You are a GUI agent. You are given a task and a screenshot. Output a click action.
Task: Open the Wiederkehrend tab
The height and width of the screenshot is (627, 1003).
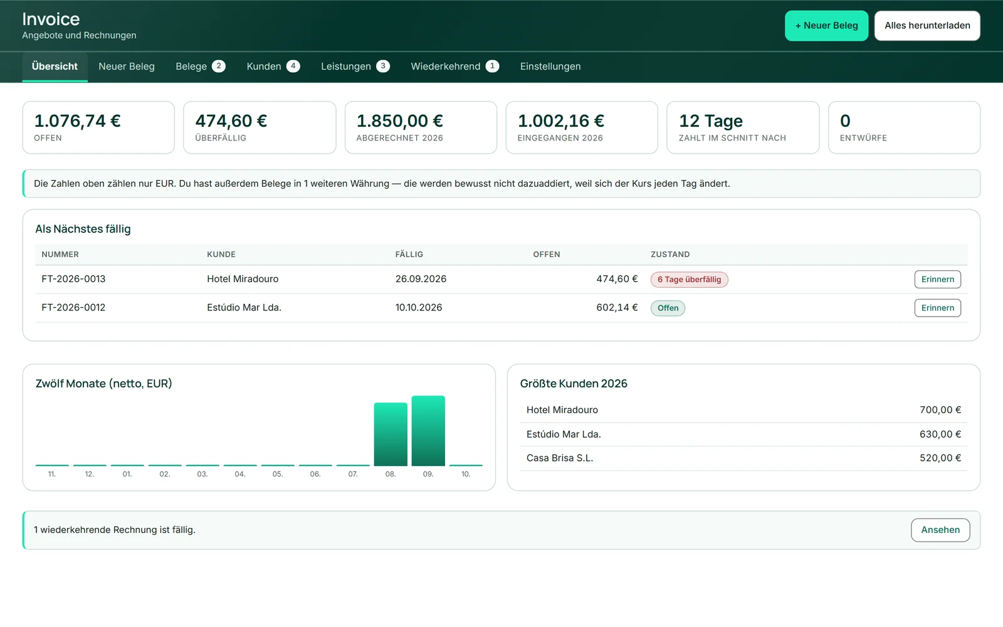pyautogui.click(x=454, y=66)
